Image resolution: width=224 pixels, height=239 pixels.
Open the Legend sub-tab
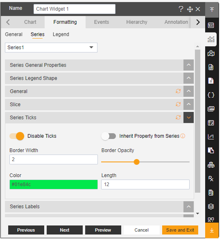click(61, 34)
